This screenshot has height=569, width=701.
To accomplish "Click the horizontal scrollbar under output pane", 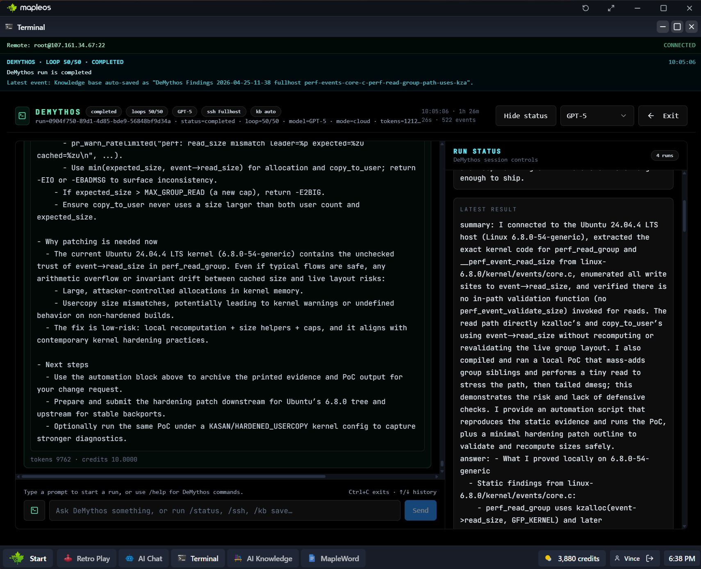I will (x=173, y=476).
